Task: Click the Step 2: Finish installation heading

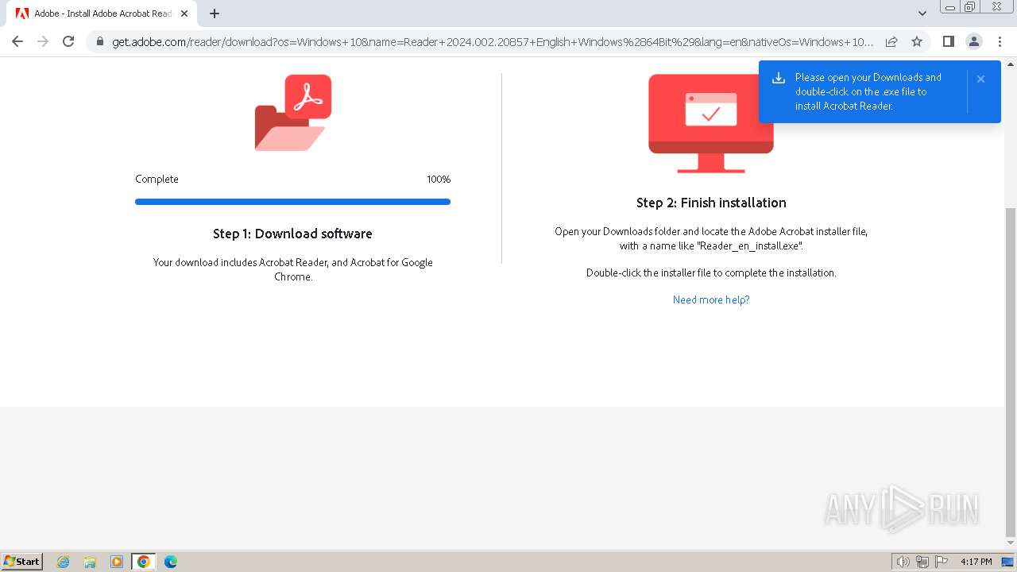Action: 711,203
